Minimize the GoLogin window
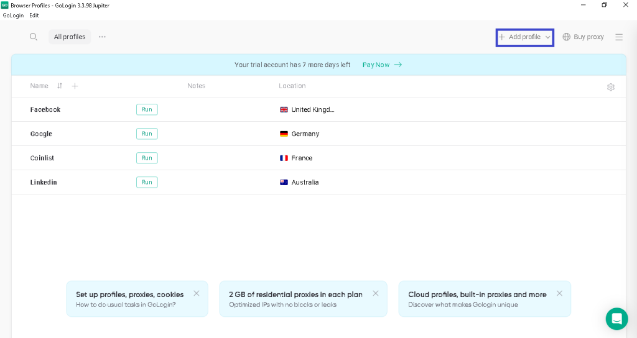The width and height of the screenshot is (637, 338). (584, 5)
